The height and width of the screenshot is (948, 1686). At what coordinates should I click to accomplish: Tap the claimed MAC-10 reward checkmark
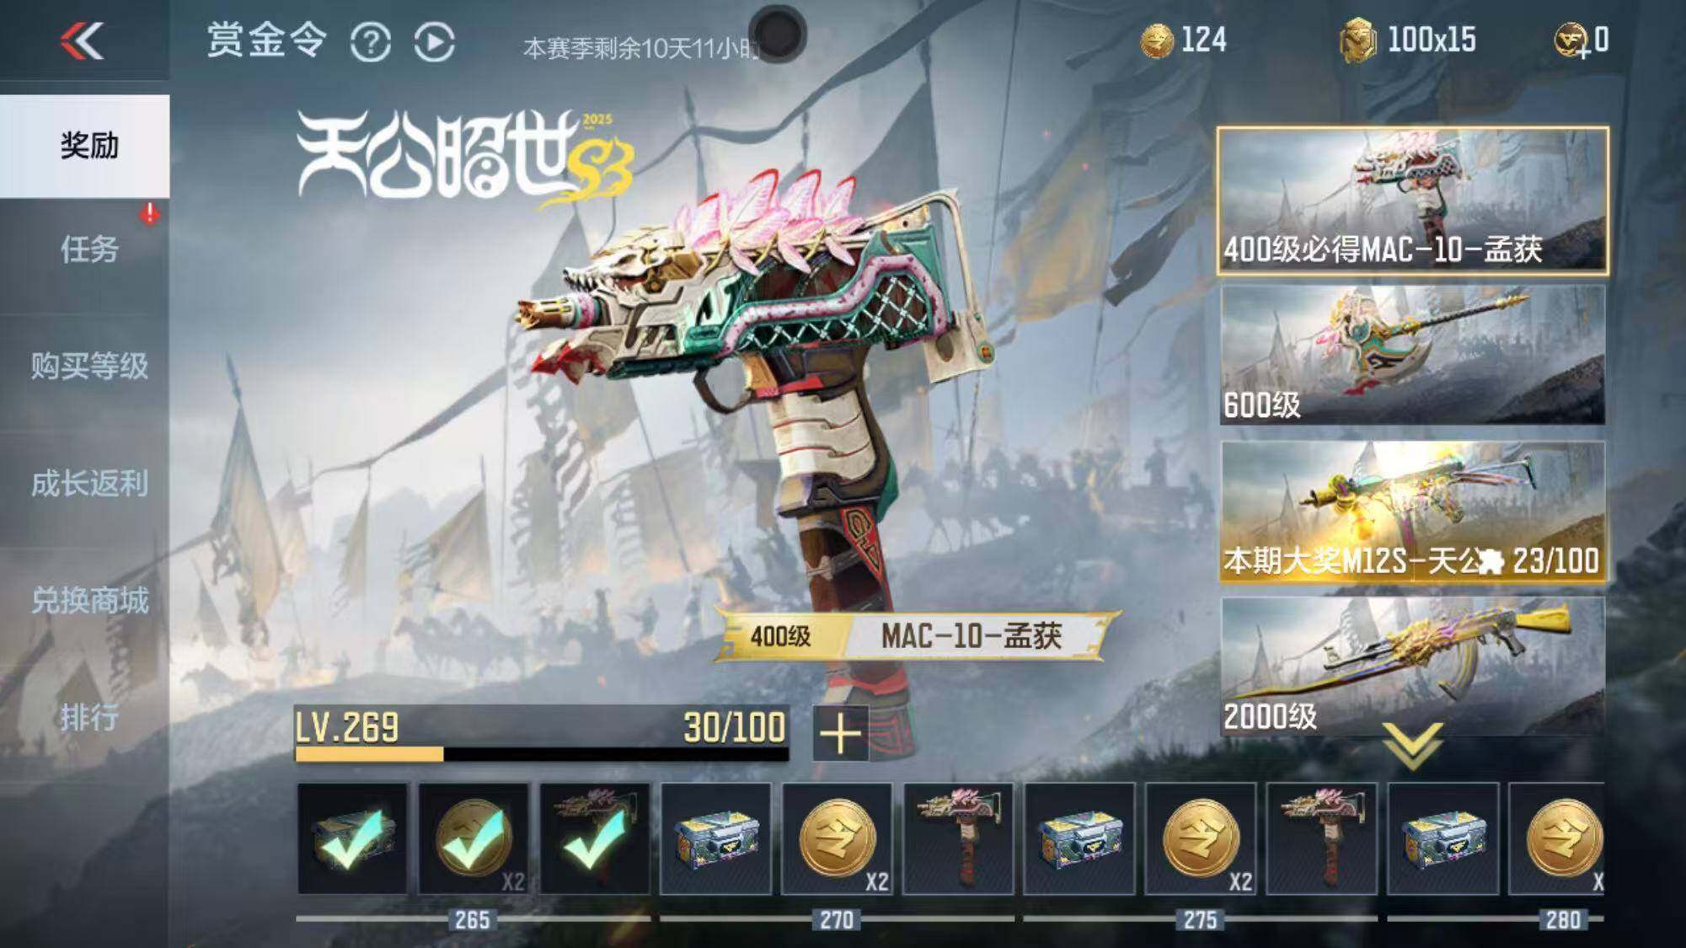pos(595,838)
